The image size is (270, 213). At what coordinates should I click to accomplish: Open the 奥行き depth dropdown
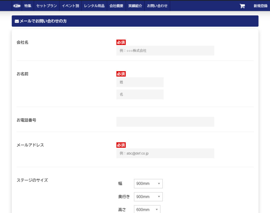click(x=148, y=197)
